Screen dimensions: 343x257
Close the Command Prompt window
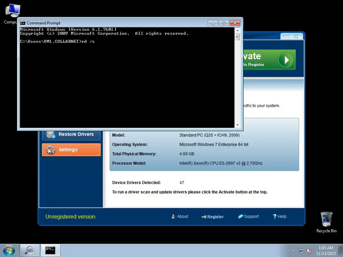click(235, 23)
